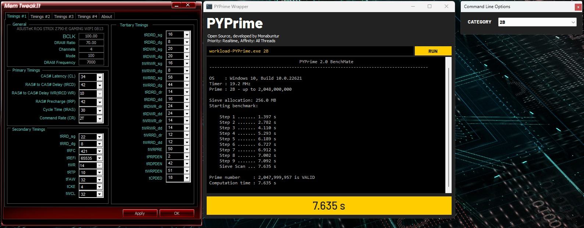This screenshot has width=584, height=228.
Task: Open the tPRPDEN dropdown
Action: pos(187,156)
